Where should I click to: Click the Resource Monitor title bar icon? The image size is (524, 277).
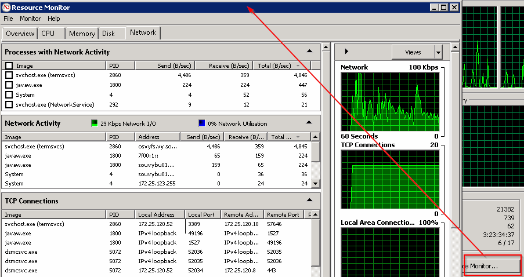[x=6, y=8]
